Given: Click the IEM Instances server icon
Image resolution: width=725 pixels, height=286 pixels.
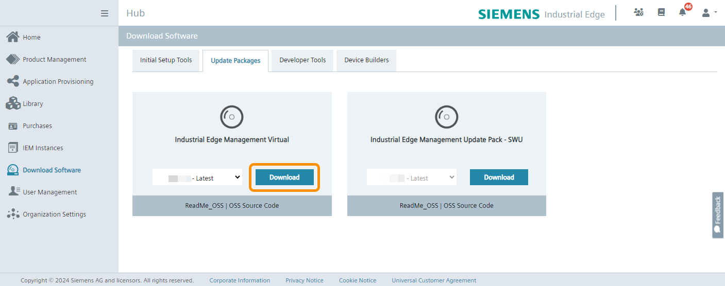Looking at the screenshot, I should pos(13,148).
